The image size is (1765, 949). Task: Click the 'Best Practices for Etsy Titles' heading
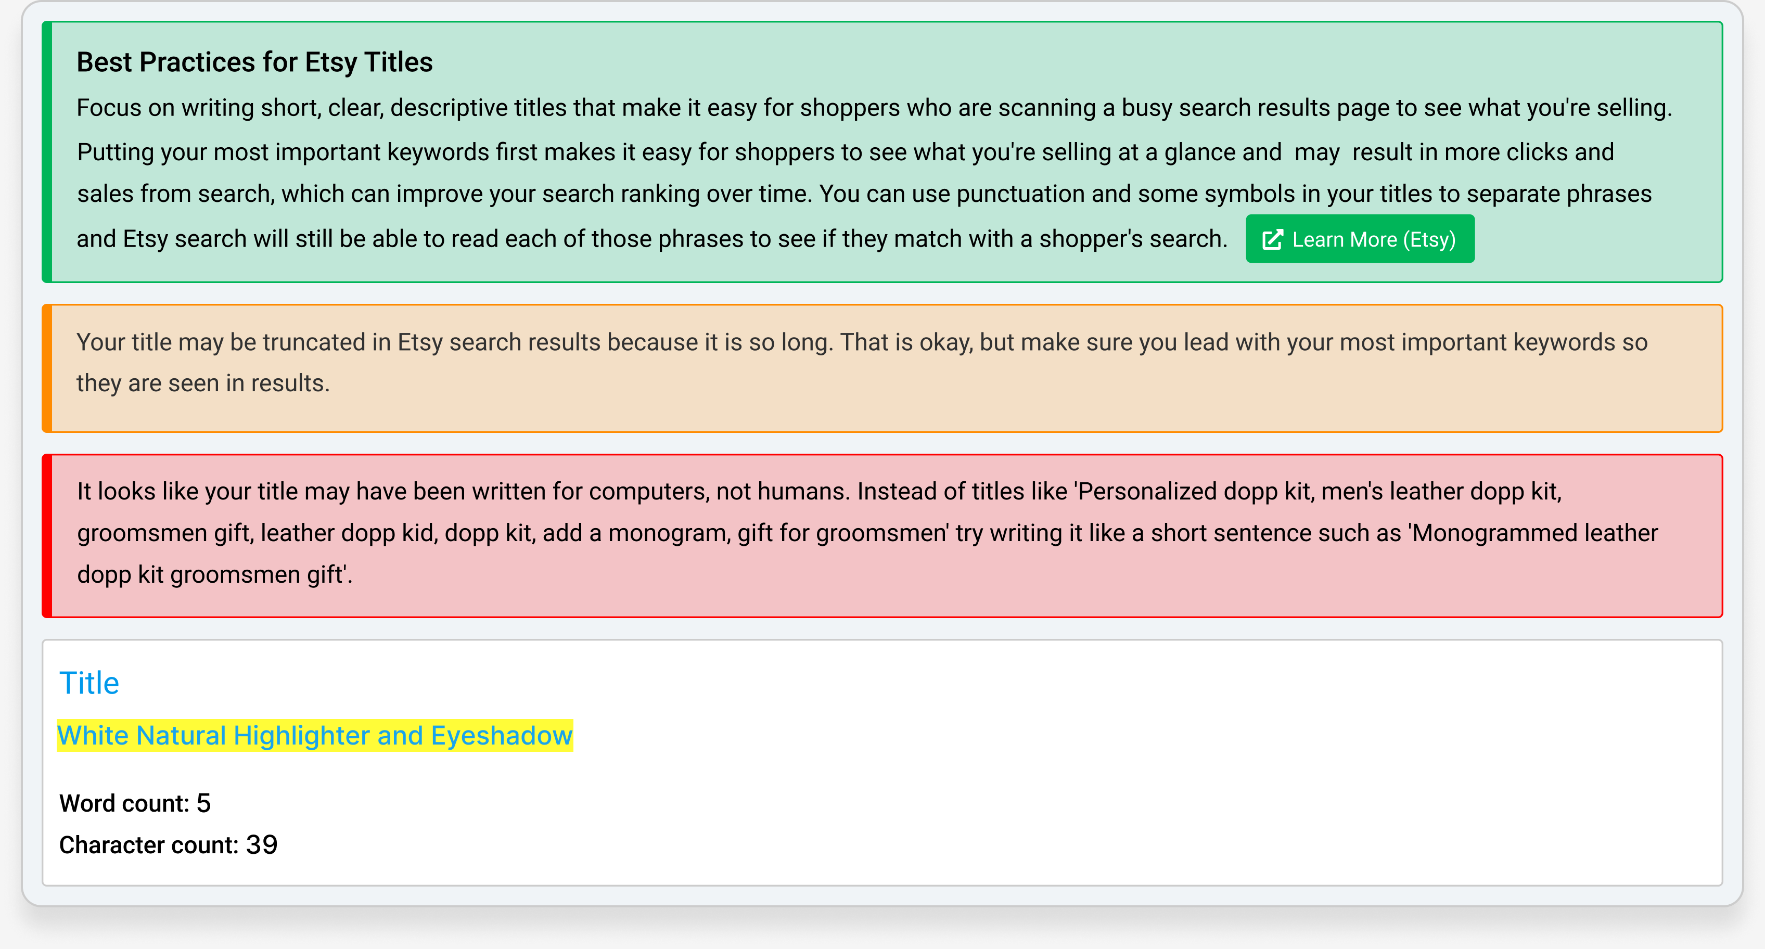pyautogui.click(x=254, y=62)
